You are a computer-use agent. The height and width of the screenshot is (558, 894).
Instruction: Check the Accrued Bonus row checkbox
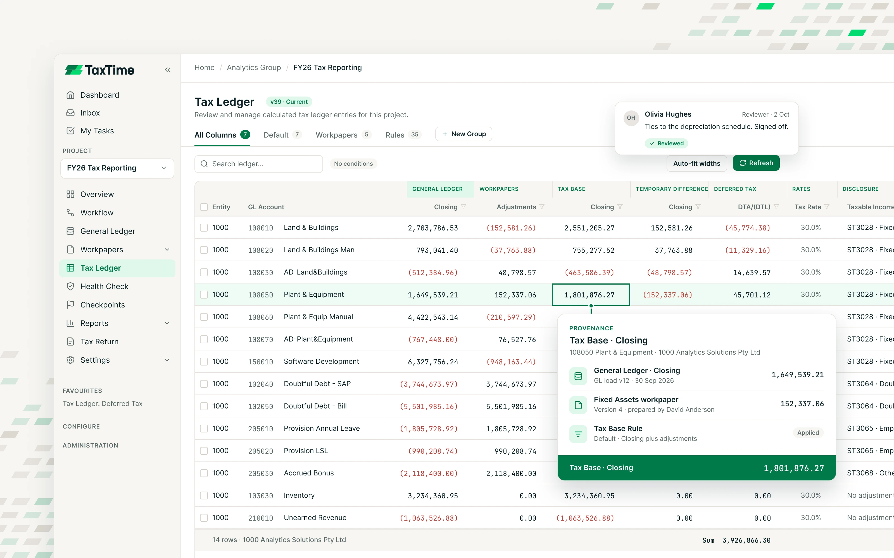[x=204, y=473]
